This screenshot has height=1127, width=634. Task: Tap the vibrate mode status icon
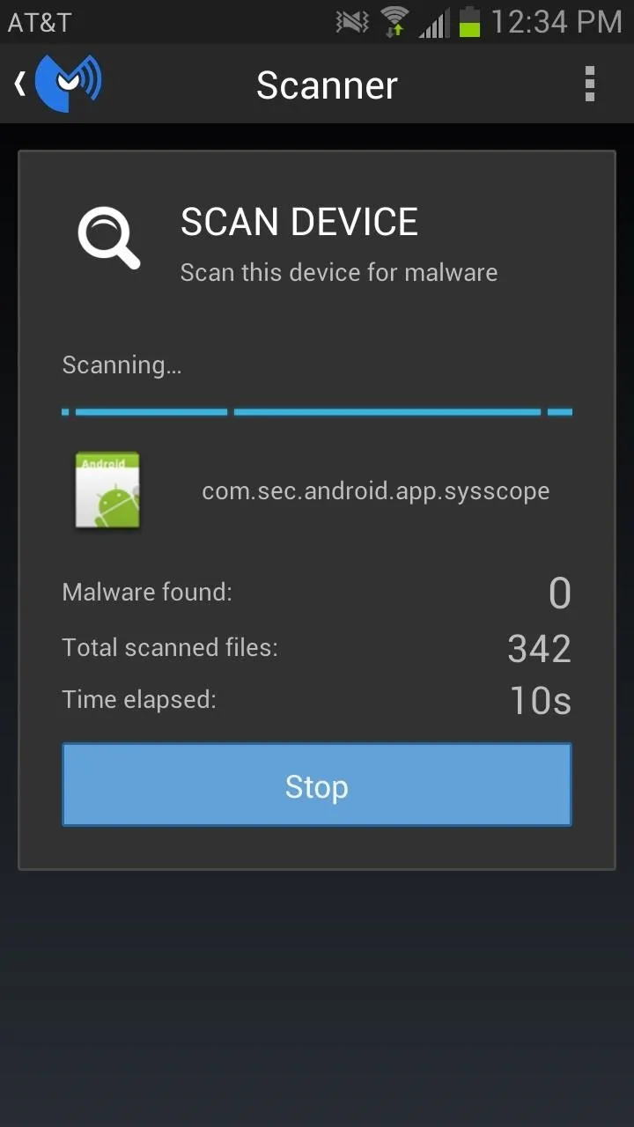click(x=352, y=22)
